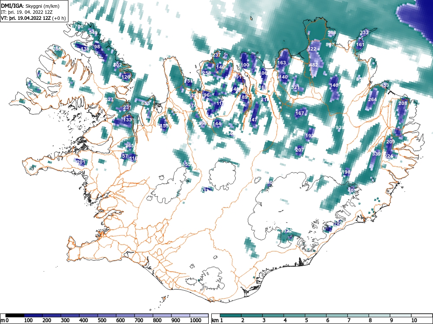Click the map value 201 on Snæfellsnes
Image resolution: width=433 pixels, height=324 pixels.
pyautogui.click(x=81, y=162)
